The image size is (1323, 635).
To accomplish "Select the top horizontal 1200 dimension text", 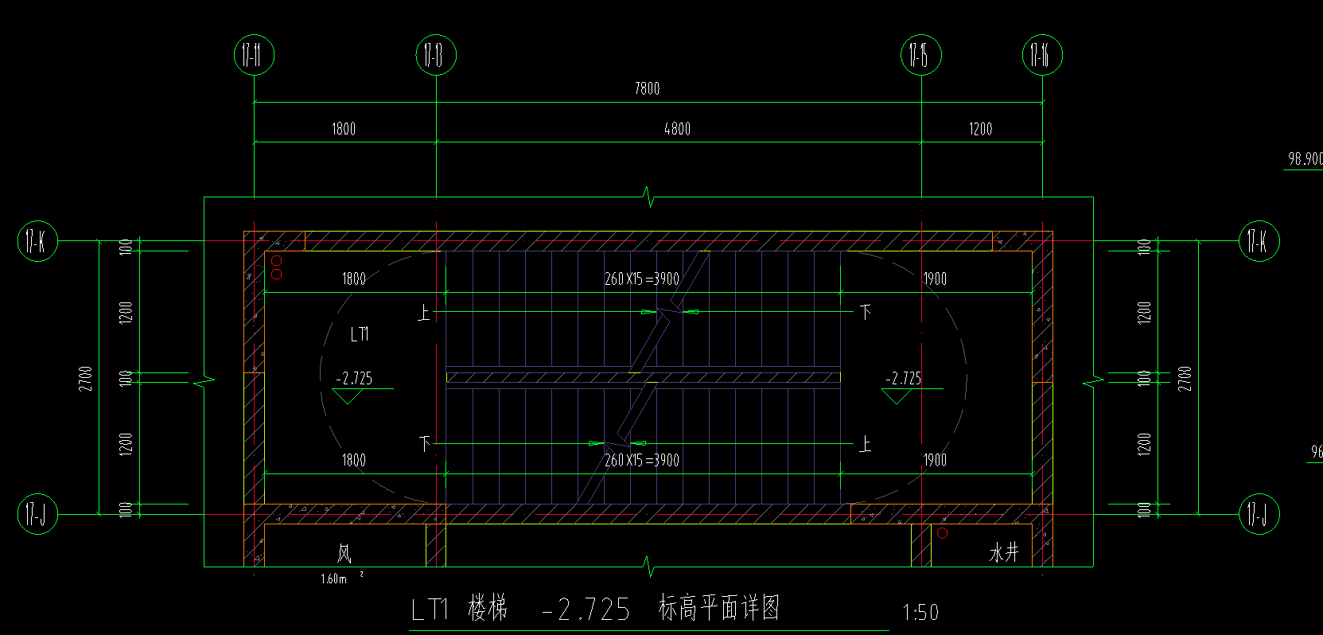I will click(x=980, y=129).
